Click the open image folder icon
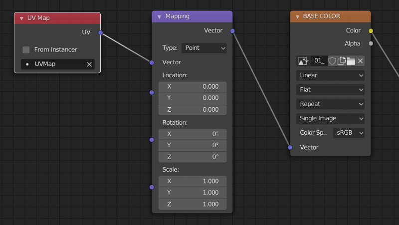 pyautogui.click(x=351, y=61)
